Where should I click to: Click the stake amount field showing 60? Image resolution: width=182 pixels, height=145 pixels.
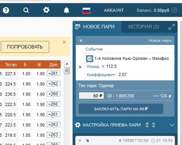click(91, 96)
